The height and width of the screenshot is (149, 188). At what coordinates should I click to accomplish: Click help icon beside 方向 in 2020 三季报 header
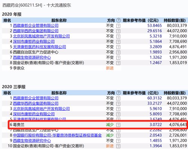pyautogui.click(x=118, y=93)
